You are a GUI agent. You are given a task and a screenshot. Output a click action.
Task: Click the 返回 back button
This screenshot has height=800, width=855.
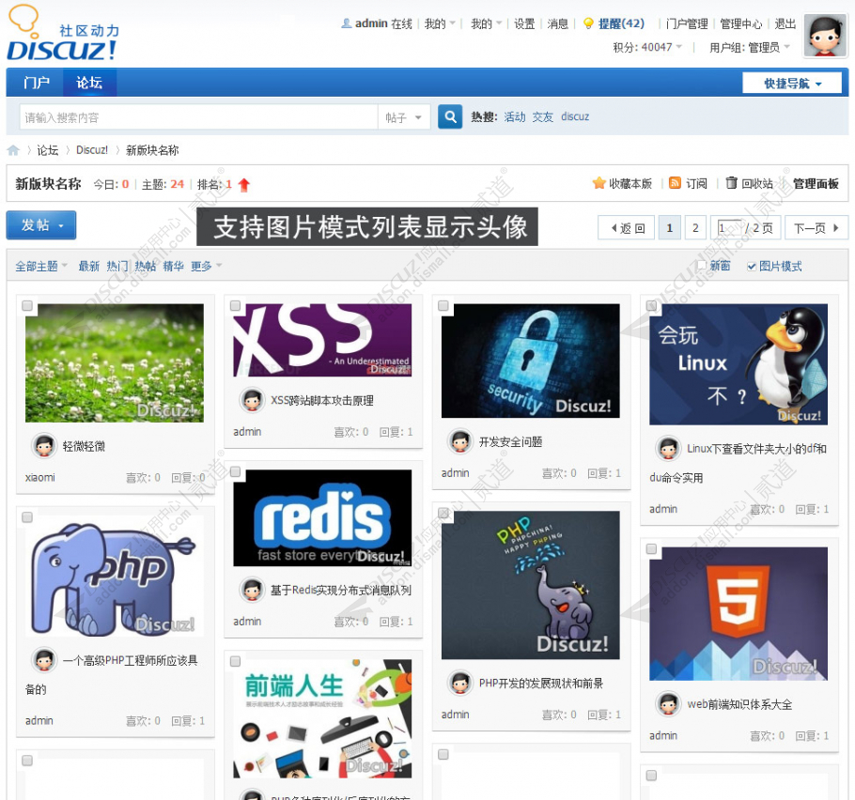pyautogui.click(x=626, y=228)
